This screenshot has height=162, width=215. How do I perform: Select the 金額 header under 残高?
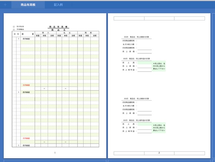point(95,36)
